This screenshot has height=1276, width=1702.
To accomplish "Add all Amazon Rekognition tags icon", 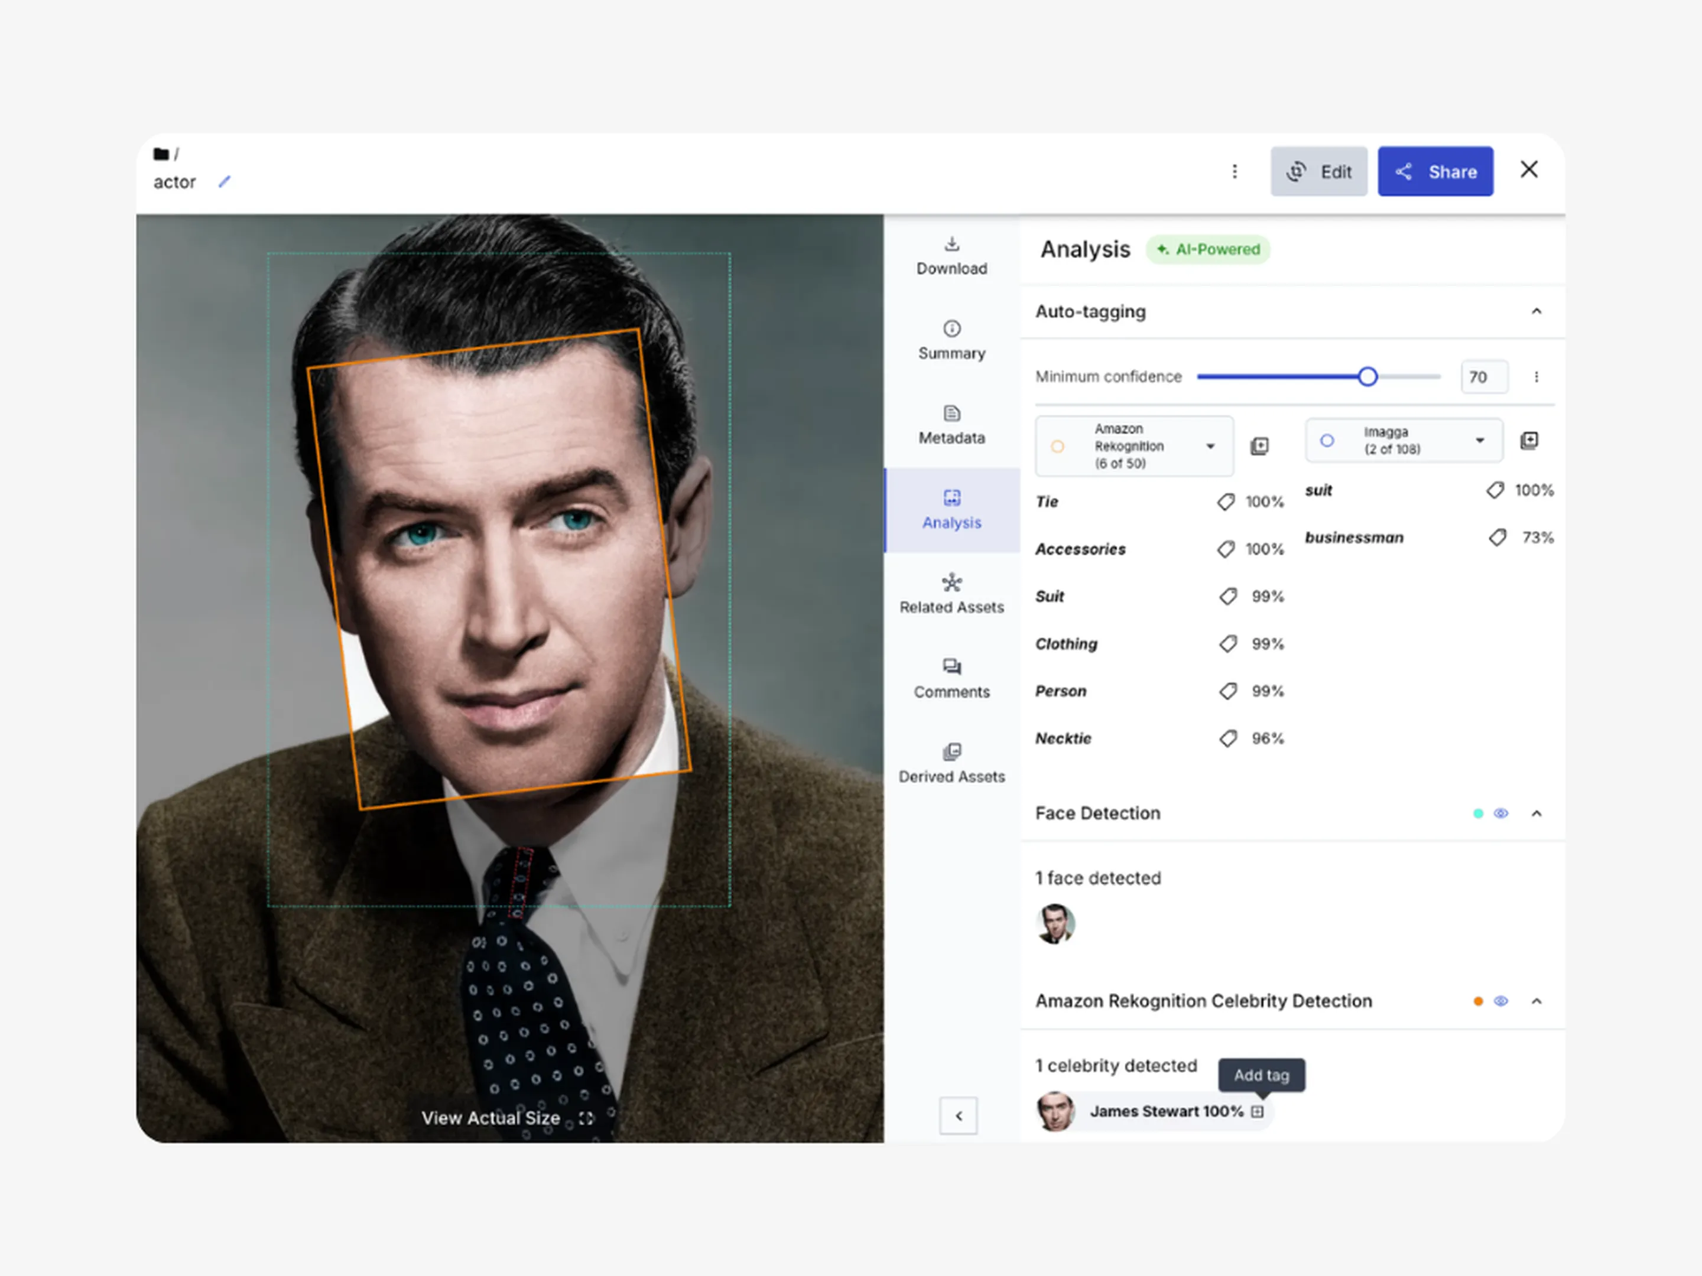I will [1259, 446].
